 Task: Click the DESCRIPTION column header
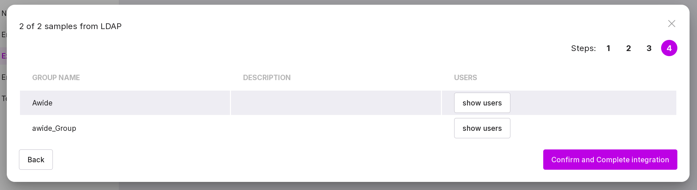(267, 78)
